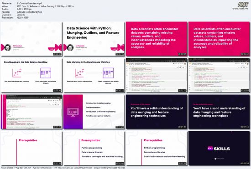Open the pink 'Data scientists often encounter' thumbnail at 00:00:24
The height and width of the screenshot is (169, 251).
[157, 39]
